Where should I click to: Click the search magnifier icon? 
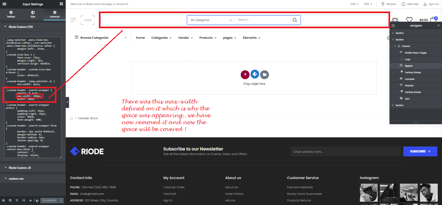coord(295,20)
